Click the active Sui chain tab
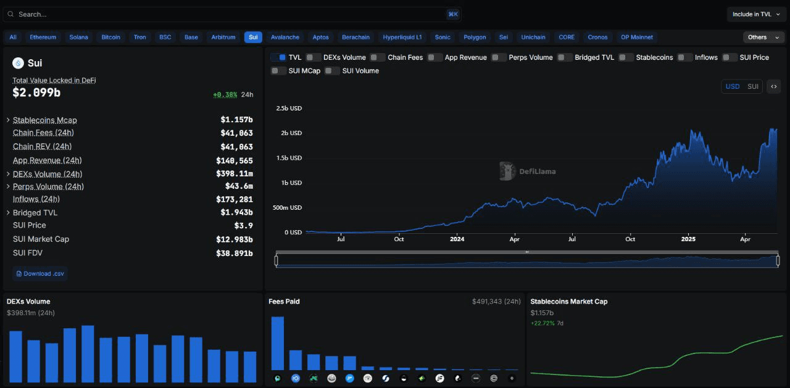Screen dimensions: 790x388 pos(253,37)
